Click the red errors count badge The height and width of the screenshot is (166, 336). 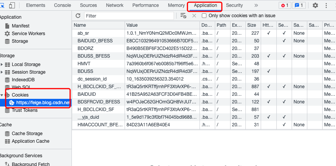point(285,5)
